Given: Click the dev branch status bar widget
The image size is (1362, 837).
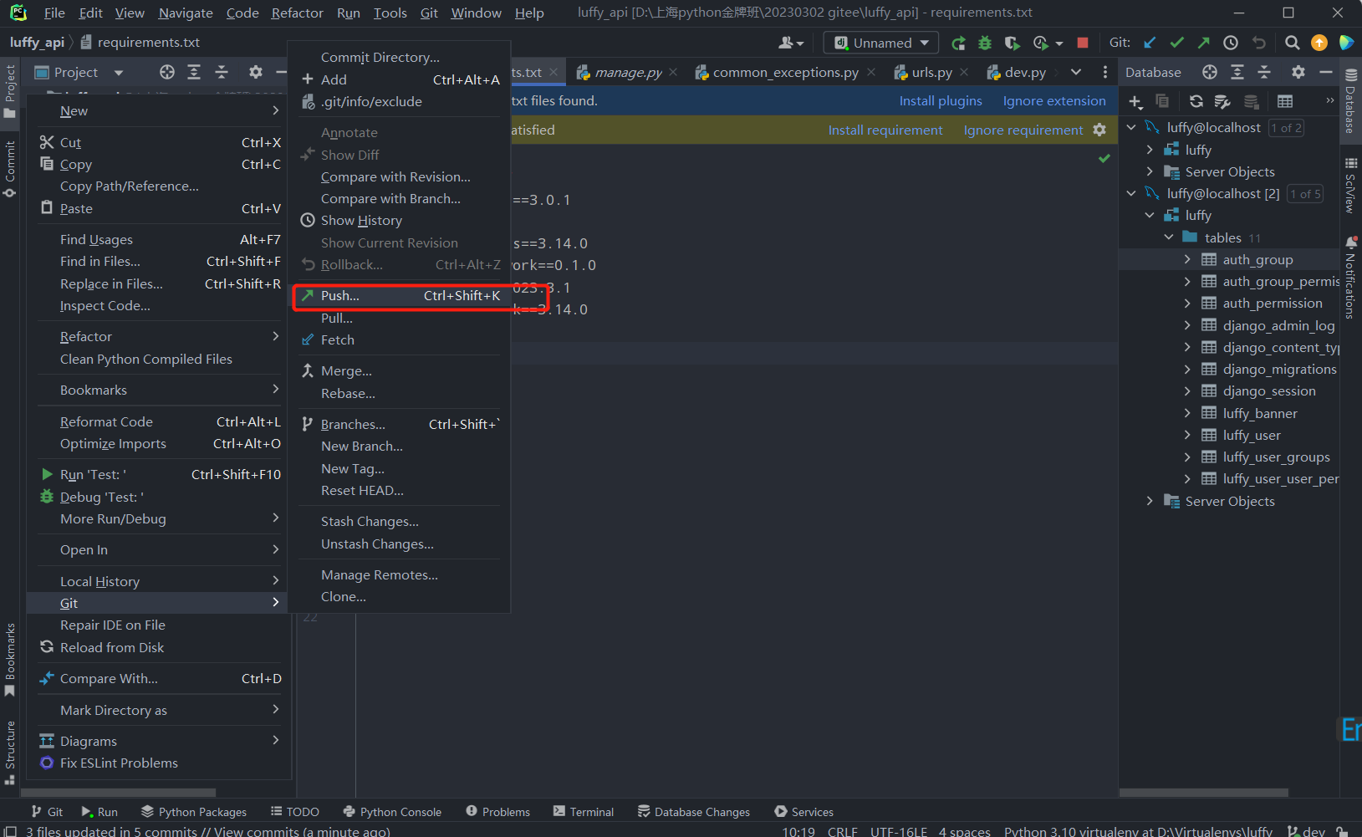Looking at the screenshot, I should tap(1307, 830).
